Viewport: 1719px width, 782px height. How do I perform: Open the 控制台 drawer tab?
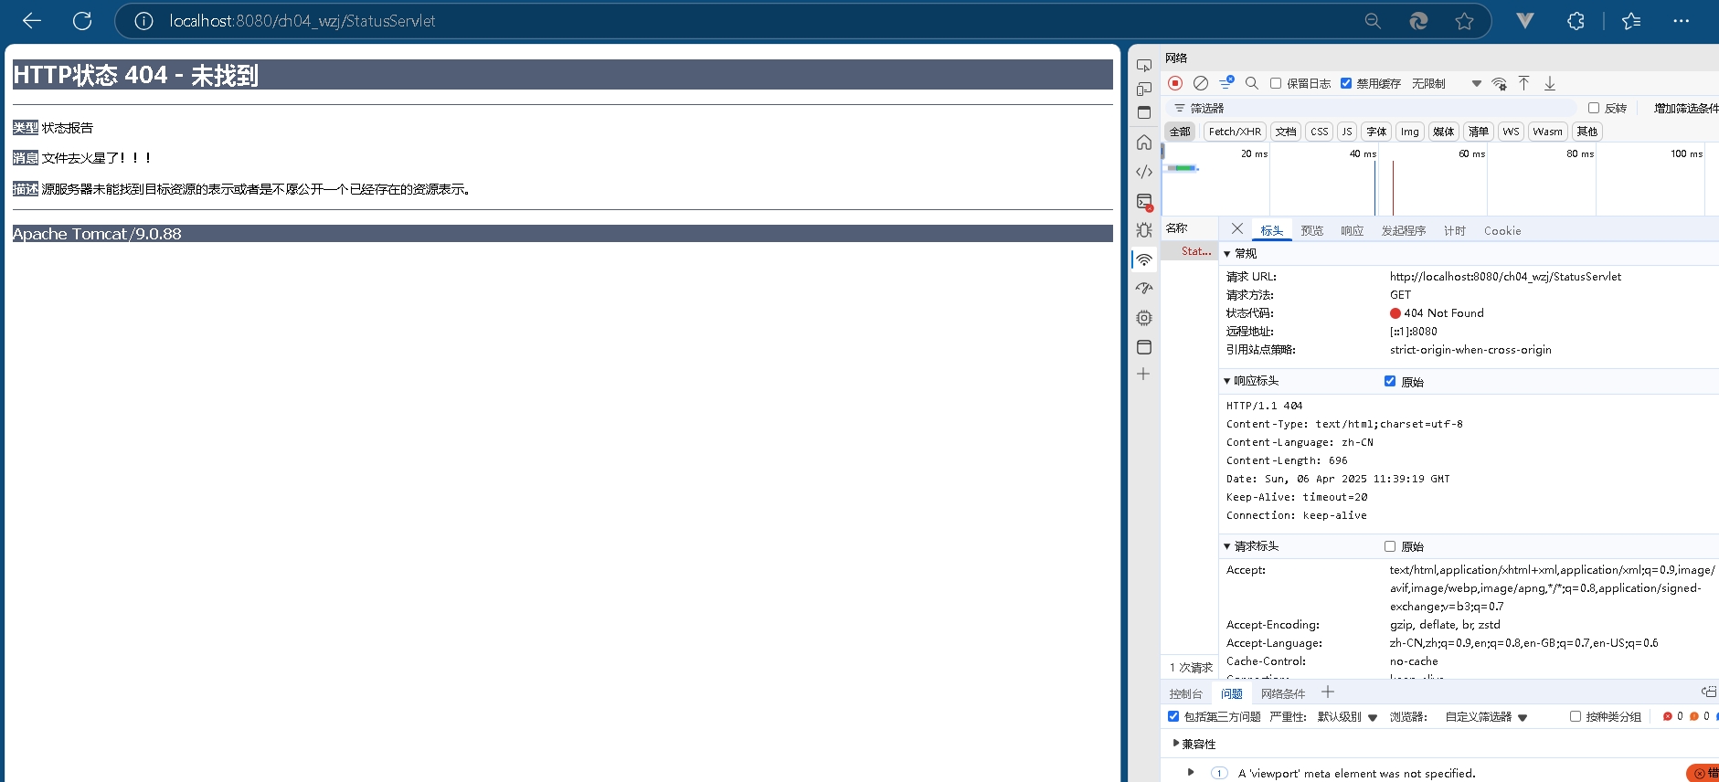click(1185, 693)
